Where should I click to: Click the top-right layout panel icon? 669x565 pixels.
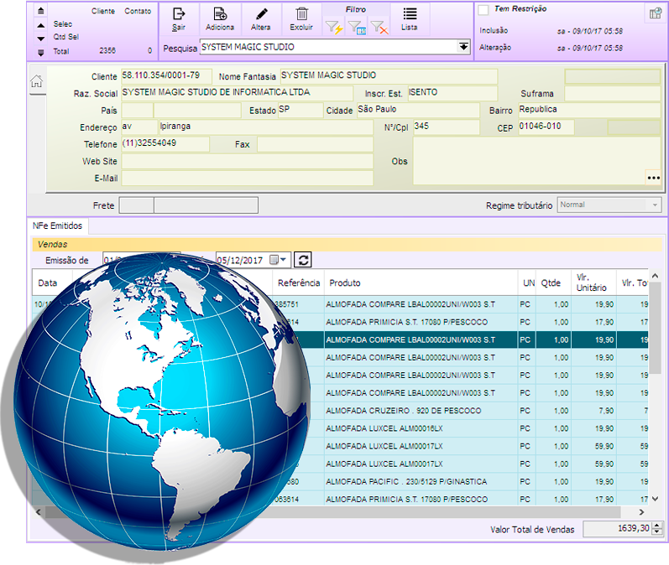(656, 13)
